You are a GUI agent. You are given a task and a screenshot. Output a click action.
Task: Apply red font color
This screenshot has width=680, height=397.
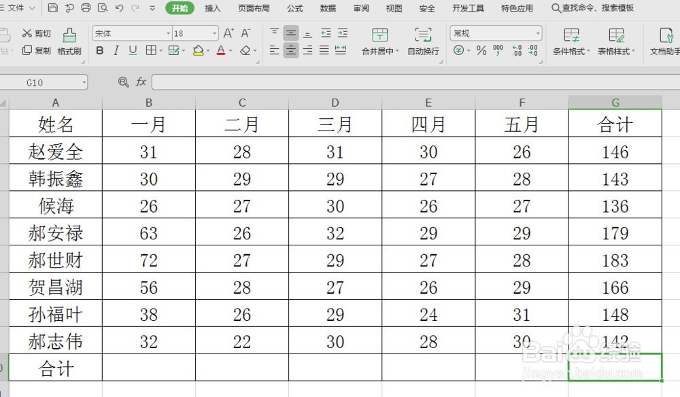tap(221, 51)
